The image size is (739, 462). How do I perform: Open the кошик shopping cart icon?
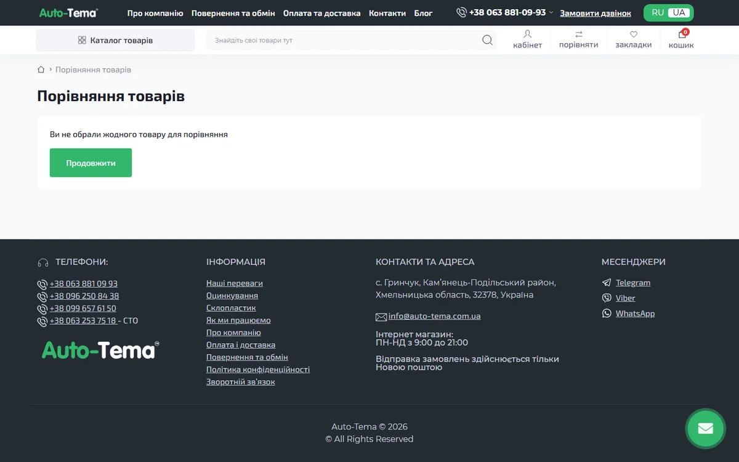pos(682,34)
